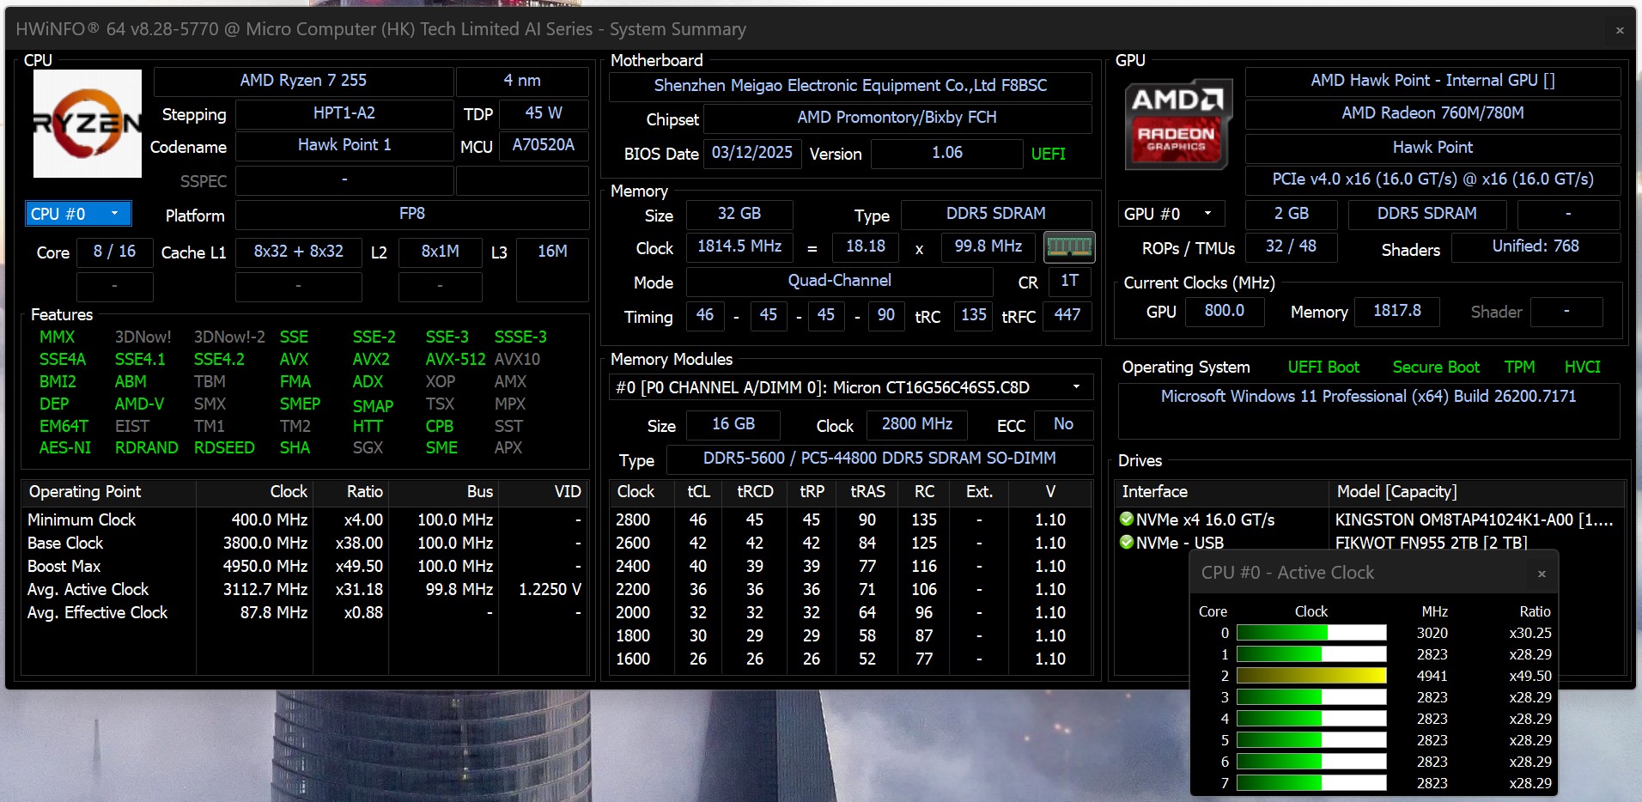1642x802 pixels.
Task: Click the TPM indicator label
Action: [1519, 368]
